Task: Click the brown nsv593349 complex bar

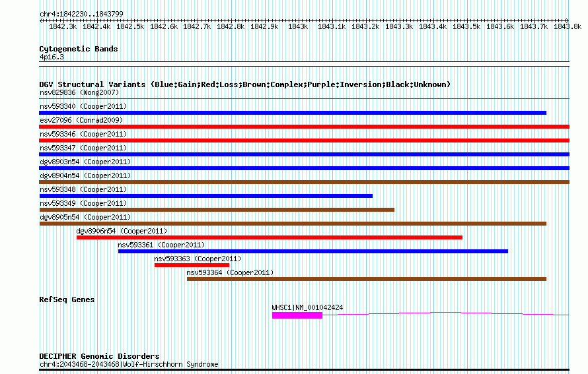Action: [x=217, y=210]
